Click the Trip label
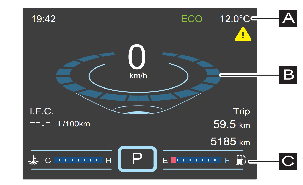303x185 pixels. [x=241, y=112]
